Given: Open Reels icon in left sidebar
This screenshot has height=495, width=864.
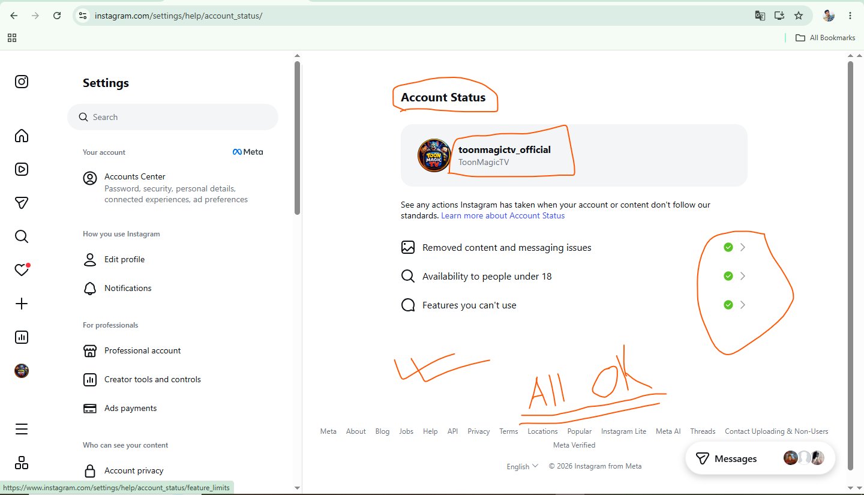Looking at the screenshot, I should tap(22, 169).
